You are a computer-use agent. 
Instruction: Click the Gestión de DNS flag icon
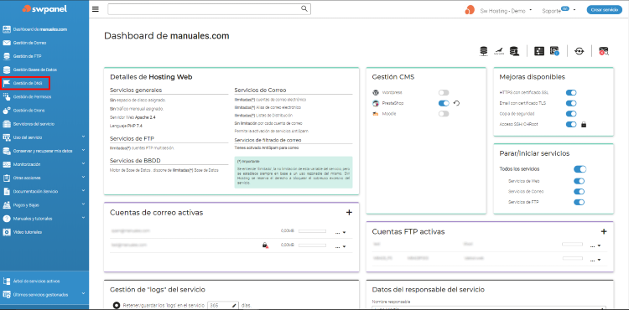7,83
